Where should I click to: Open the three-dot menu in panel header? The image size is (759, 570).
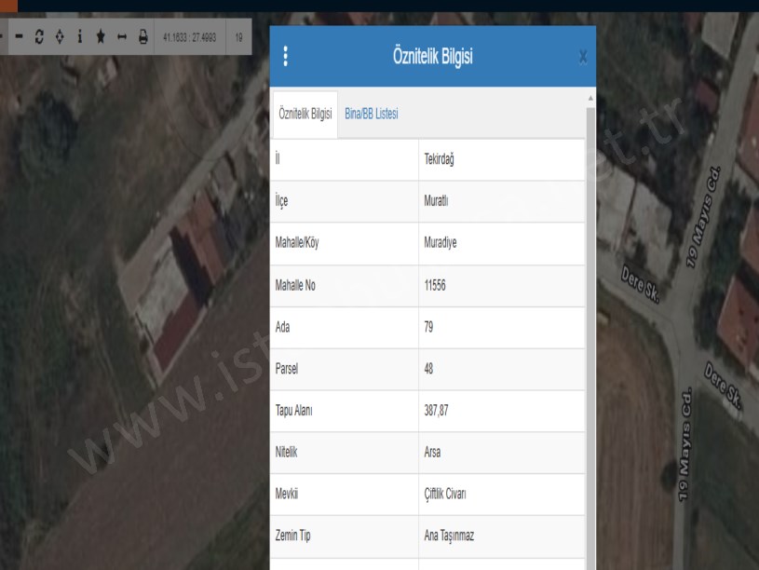[285, 58]
